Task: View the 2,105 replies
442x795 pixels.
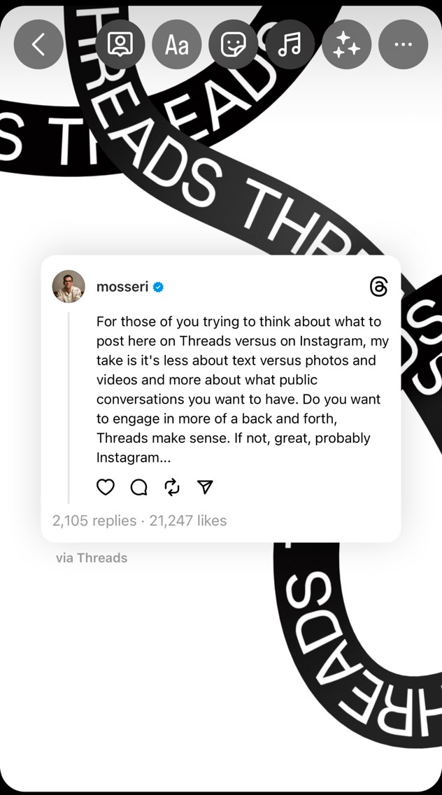Action: click(x=94, y=521)
